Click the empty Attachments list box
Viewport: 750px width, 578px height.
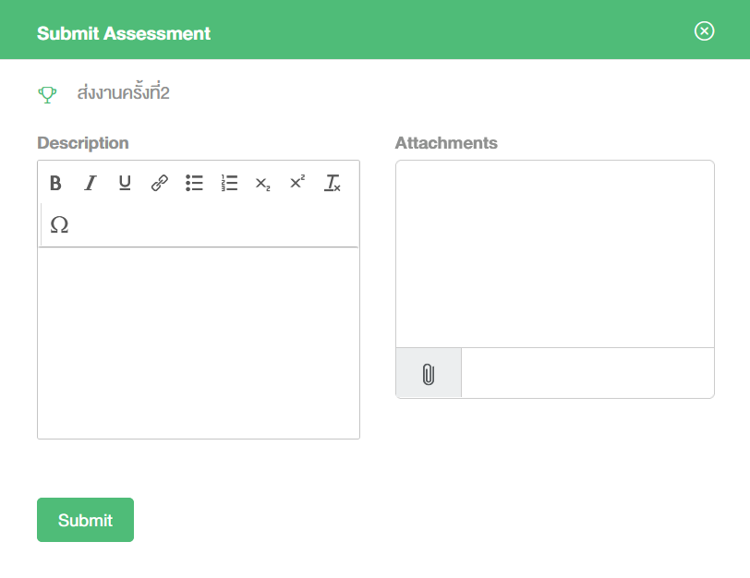click(554, 254)
